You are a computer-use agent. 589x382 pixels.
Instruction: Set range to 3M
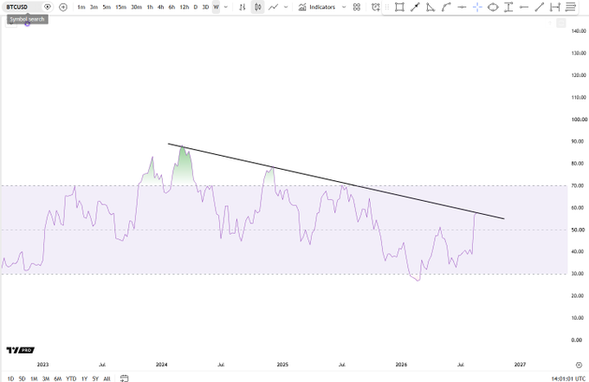click(46, 379)
